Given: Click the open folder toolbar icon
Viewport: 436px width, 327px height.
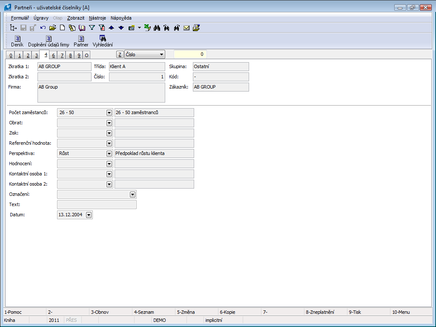Looking at the screenshot, I should [x=52, y=28].
